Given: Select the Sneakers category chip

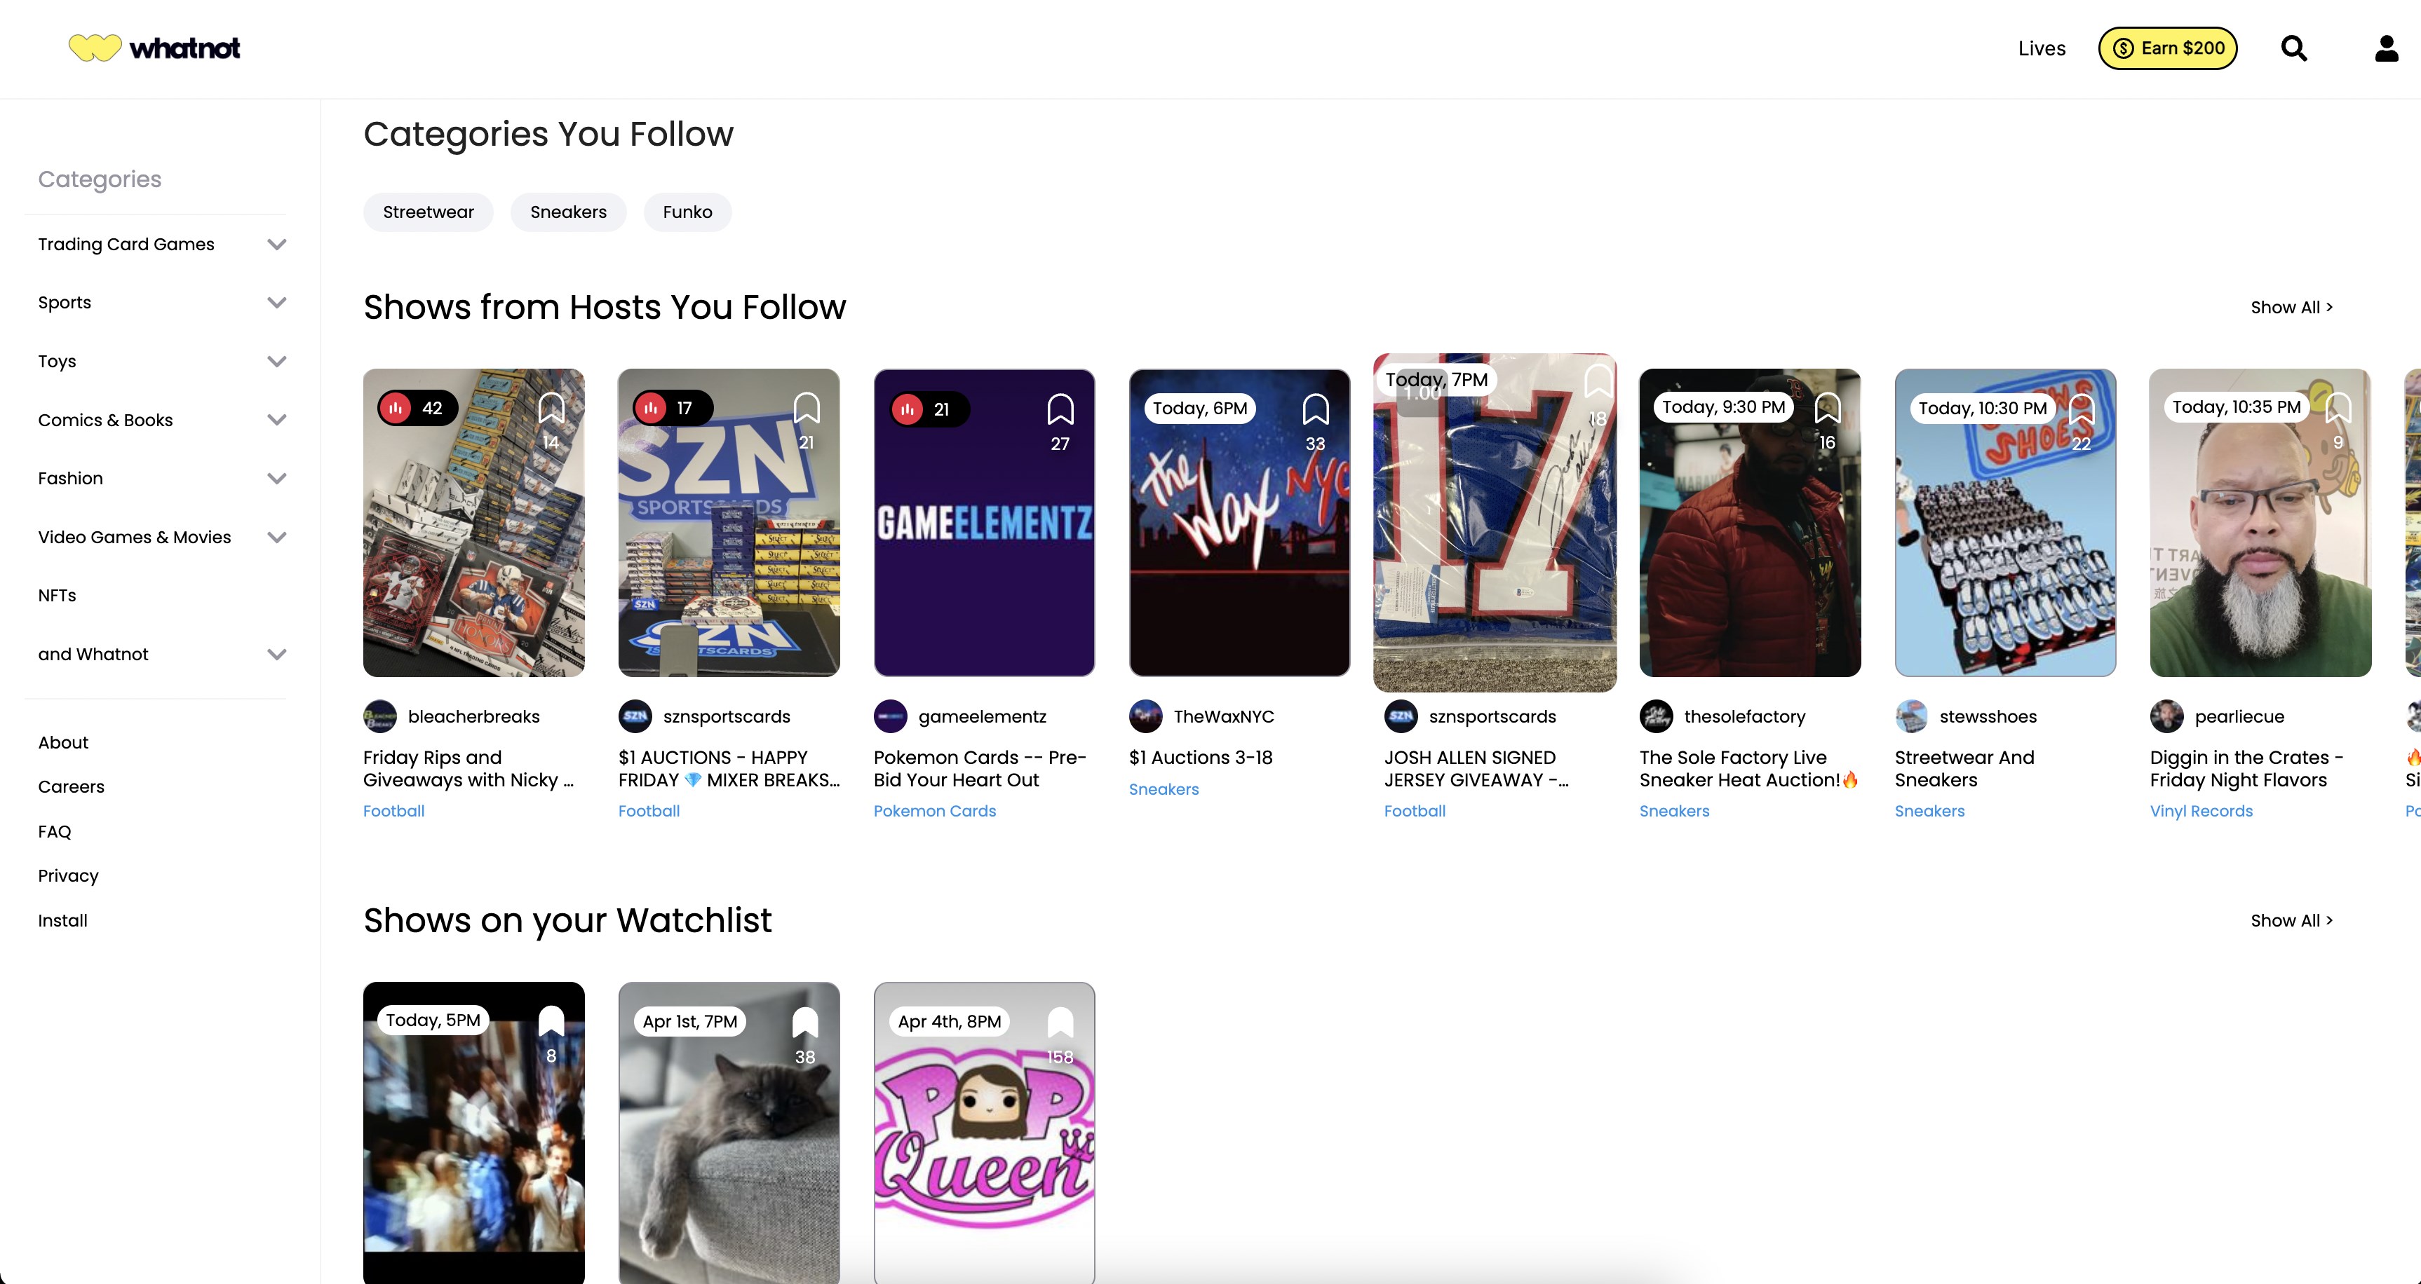Looking at the screenshot, I should pyautogui.click(x=567, y=212).
